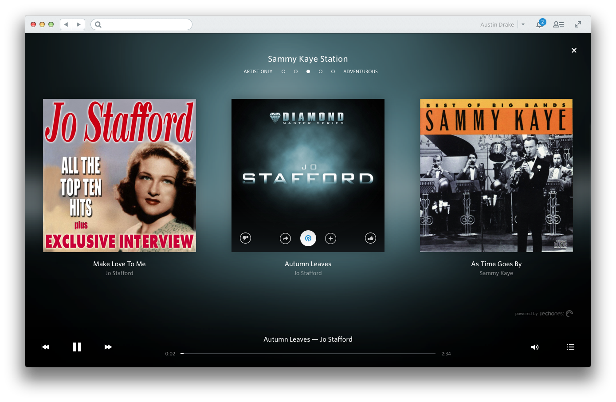Toggle fullscreen with the expand arrows icon

tap(578, 24)
